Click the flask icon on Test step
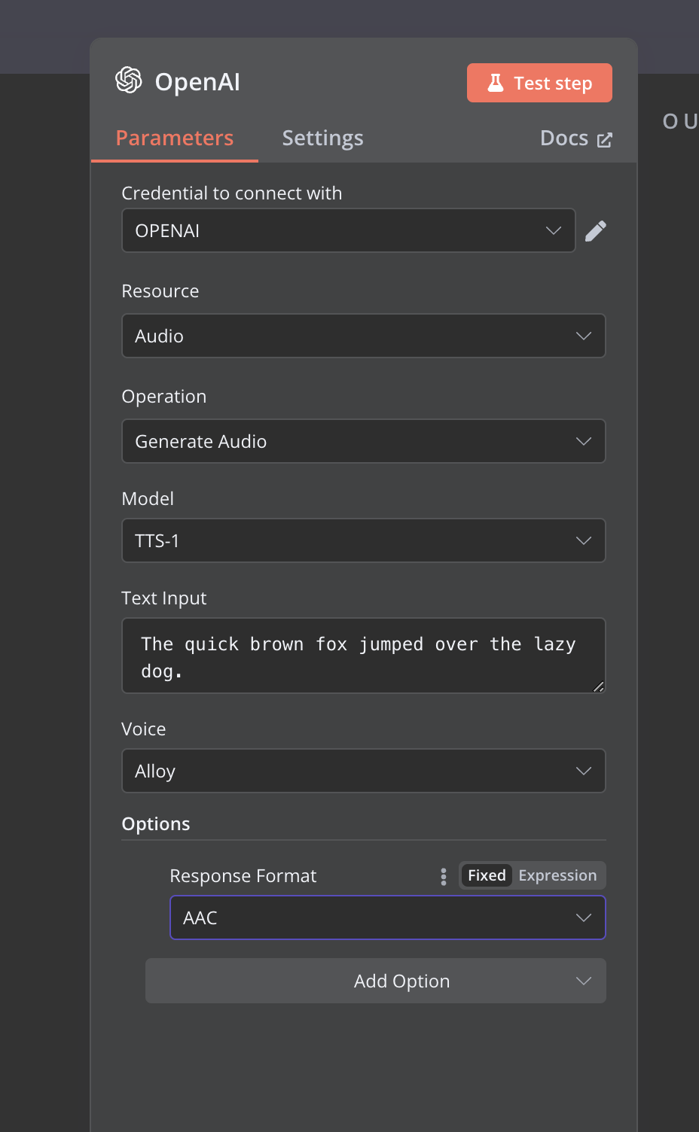The image size is (699, 1132). pyautogui.click(x=495, y=83)
